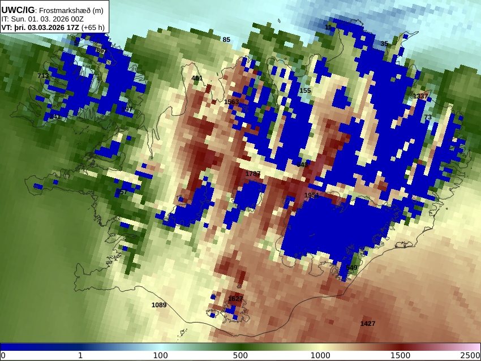Viewport: 481px width, 361px height.
Task: Click the 0 label on the color scale
Action: click(x=3, y=356)
